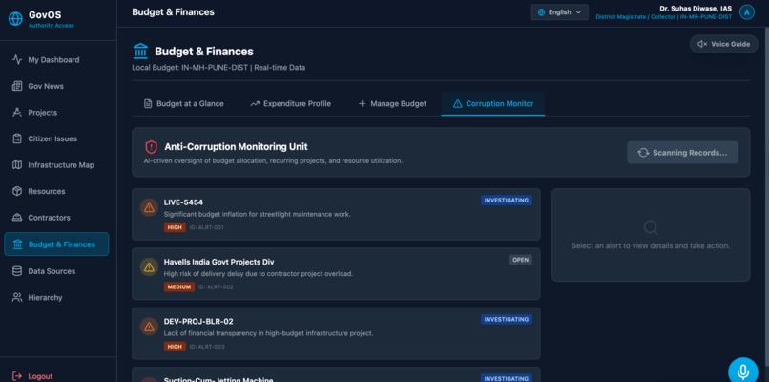The image size is (769, 382).
Task: Click lack of financial transparency description
Action: 268,333
